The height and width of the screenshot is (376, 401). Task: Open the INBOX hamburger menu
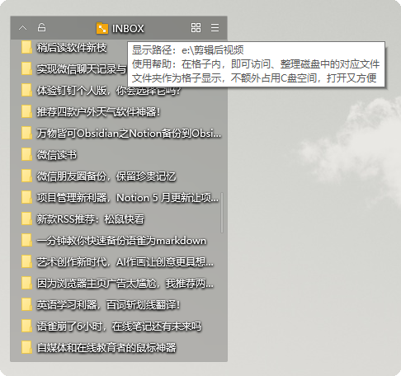click(215, 28)
